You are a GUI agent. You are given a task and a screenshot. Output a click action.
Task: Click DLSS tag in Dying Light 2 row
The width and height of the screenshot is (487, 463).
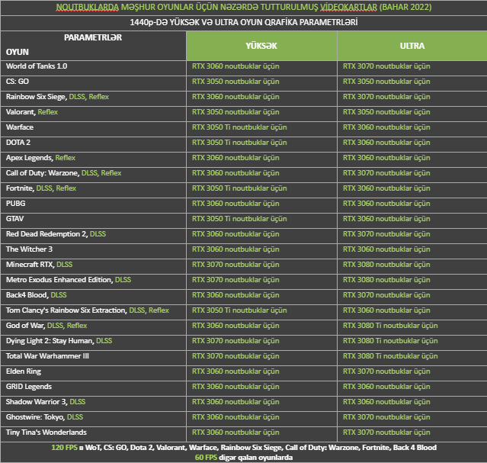pos(104,340)
